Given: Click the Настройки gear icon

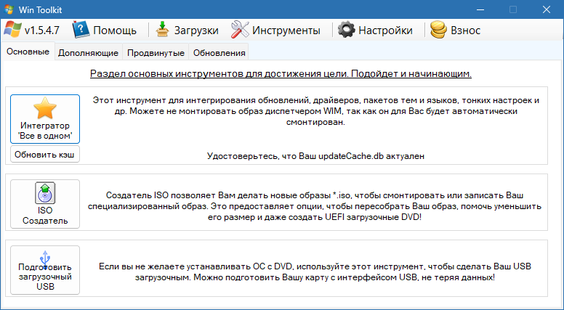Looking at the screenshot, I should [347, 30].
